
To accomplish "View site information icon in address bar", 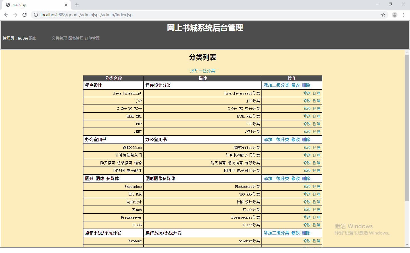I will (36, 15).
